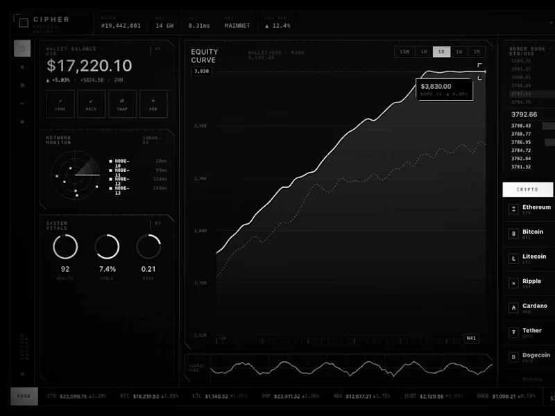Click the Litecoin label in the crypto list

[x=534, y=257]
